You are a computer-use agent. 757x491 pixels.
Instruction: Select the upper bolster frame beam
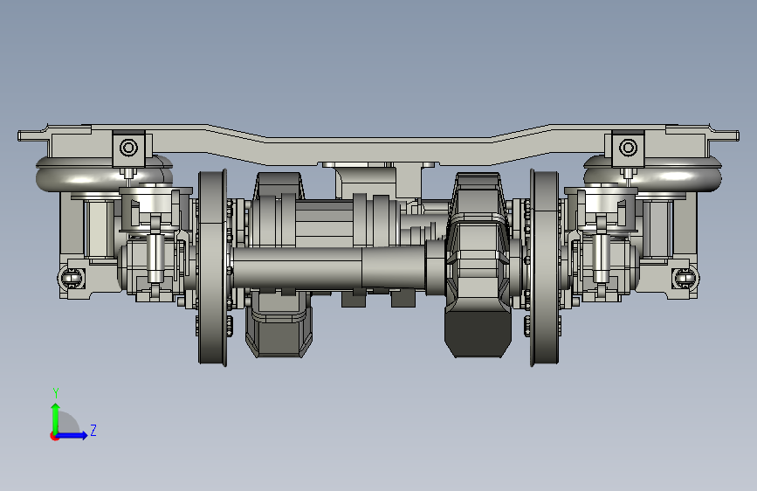tap(379, 143)
